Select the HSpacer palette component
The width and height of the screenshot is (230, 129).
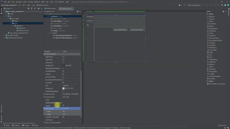[x=211, y=16]
